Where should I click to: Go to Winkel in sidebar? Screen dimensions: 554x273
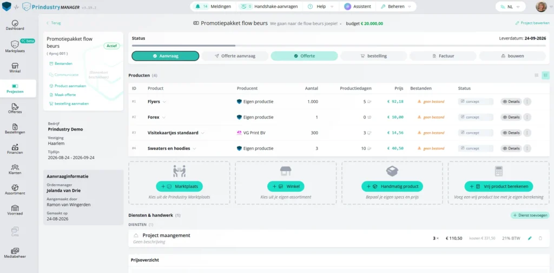(15, 68)
